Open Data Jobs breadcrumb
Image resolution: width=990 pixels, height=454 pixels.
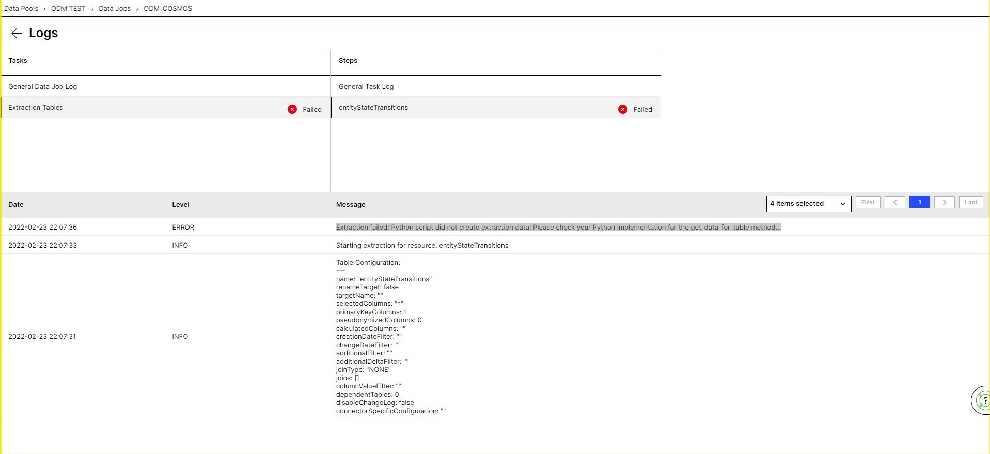click(115, 8)
